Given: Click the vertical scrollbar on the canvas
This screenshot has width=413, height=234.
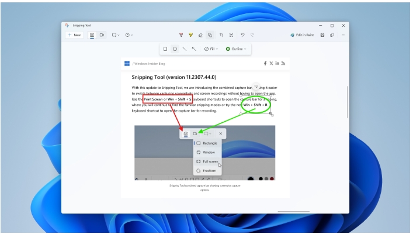Looking at the screenshot, I should pos(347,102).
